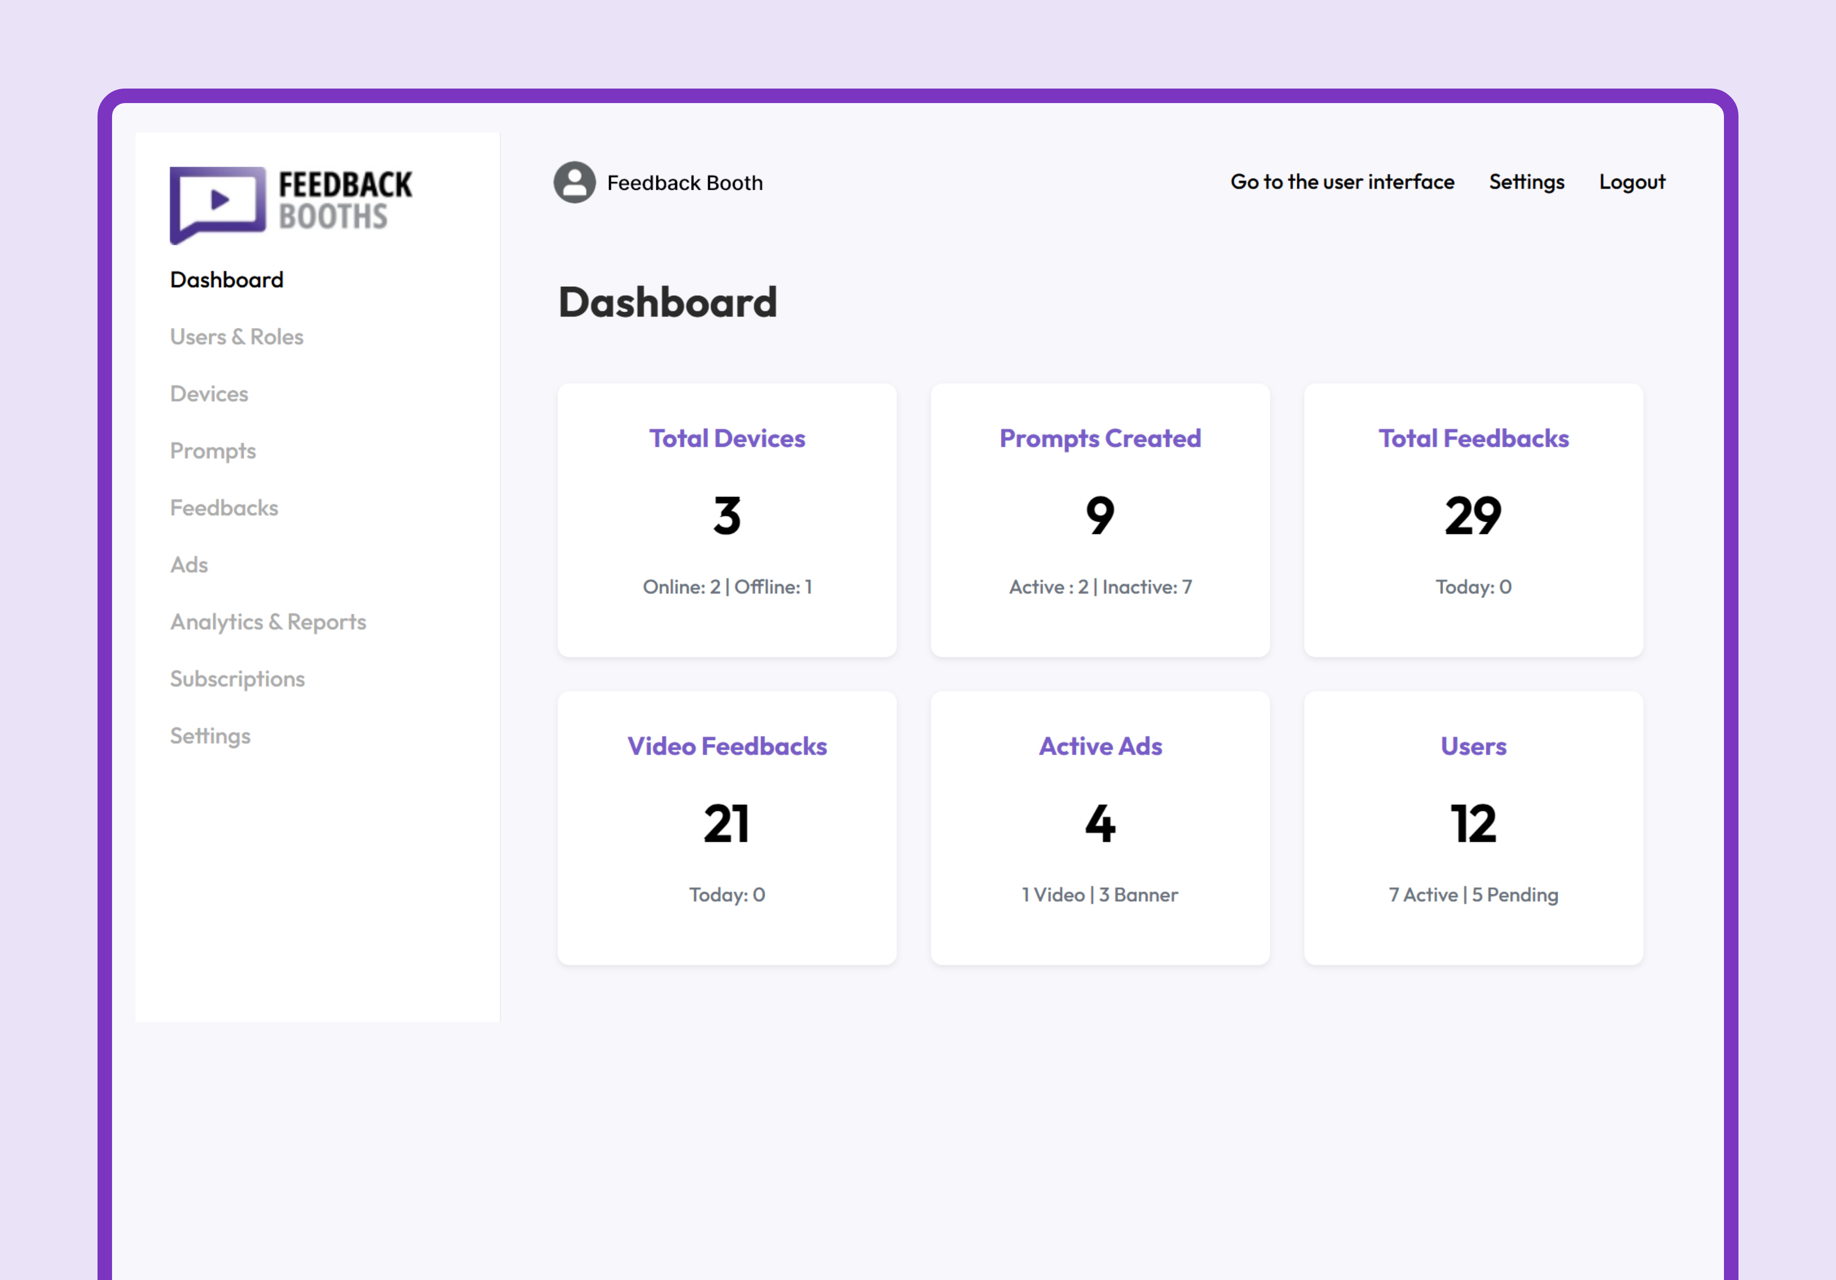Click '1 Video | 3 Banner' text
Screen dimensions: 1836x1280
pos(1100,895)
